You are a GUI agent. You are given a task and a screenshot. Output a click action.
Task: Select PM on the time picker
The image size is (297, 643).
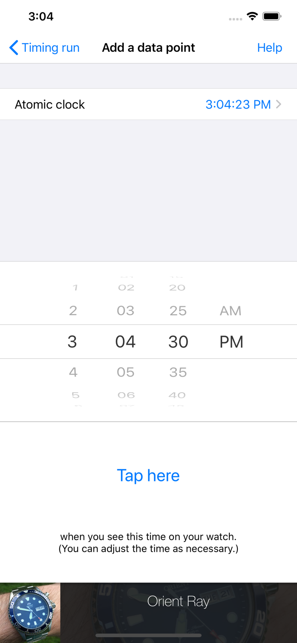coord(231,341)
